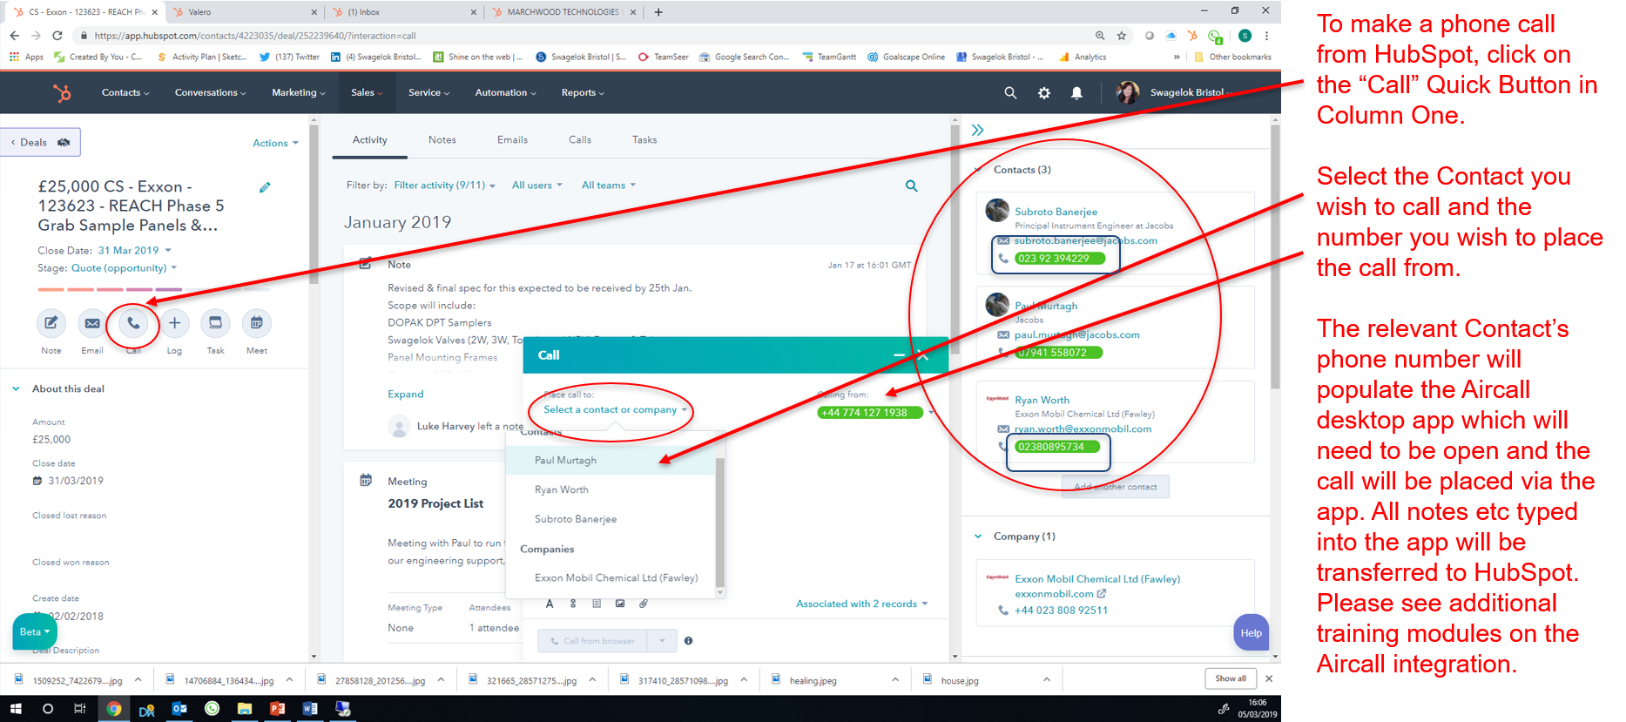This screenshot has width=1626, height=722.
Task: Switch to the Notes tab
Action: [x=442, y=139]
